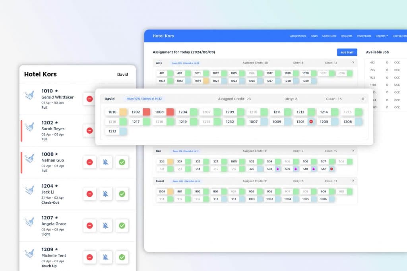Screen dimensions: 407x271
Task: Click the broom icon for Michelle Tent
Action: 29,253
